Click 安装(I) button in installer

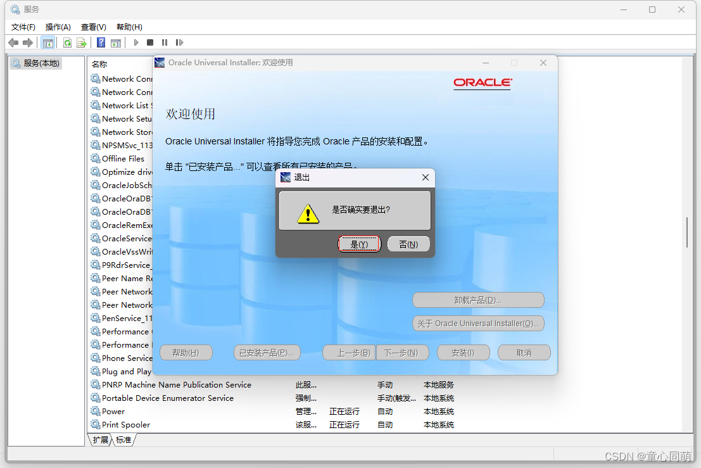click(x=463, y=353)
